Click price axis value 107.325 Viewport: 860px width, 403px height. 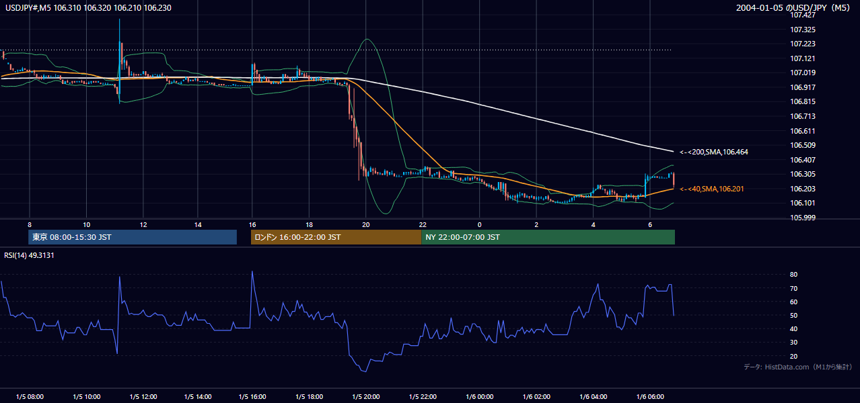coord(803,30)
